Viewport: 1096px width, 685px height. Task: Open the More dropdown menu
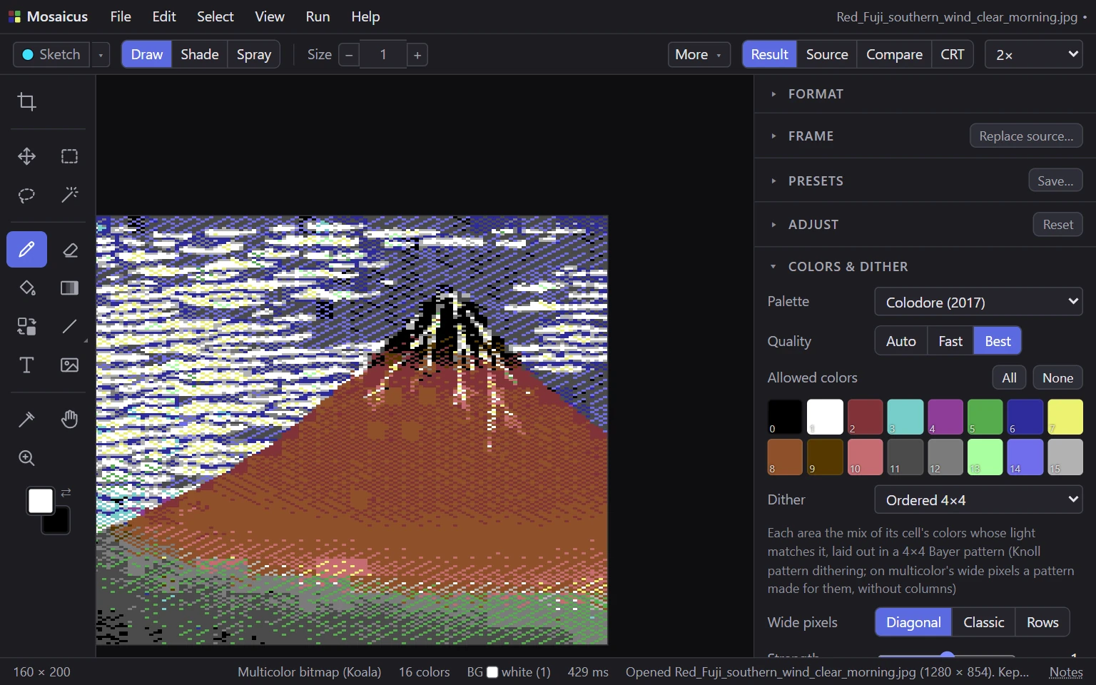(699, 54)
